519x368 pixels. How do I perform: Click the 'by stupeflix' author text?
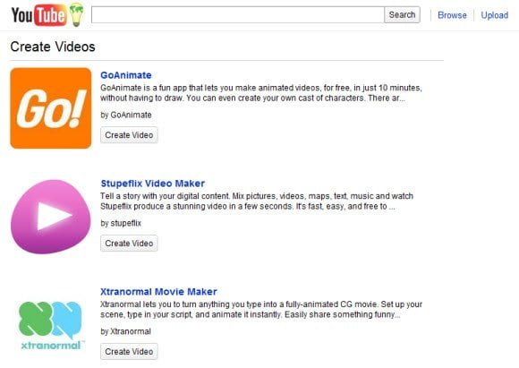pos(121,223)
